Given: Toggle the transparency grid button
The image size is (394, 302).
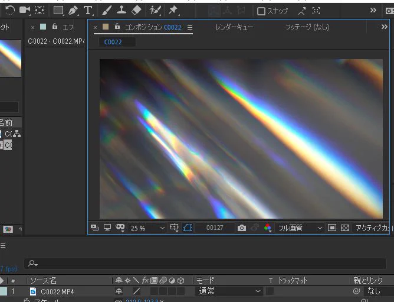Looking at the screenshot, I should 344,228.
